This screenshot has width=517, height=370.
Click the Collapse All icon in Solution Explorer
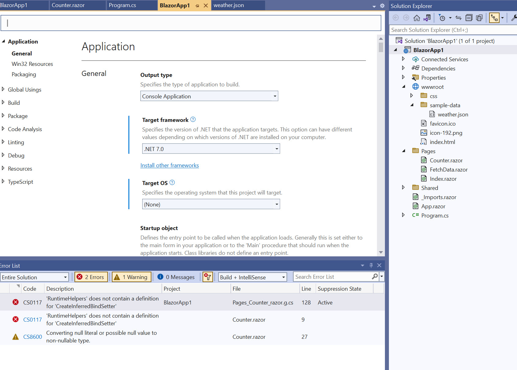click(469, 18)
